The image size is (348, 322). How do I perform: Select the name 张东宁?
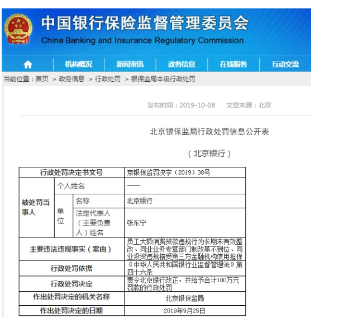[x=136, y=223]
